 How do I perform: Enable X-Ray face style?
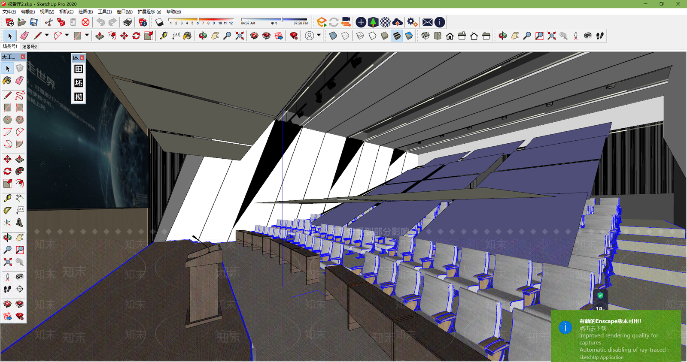point(333,36)
